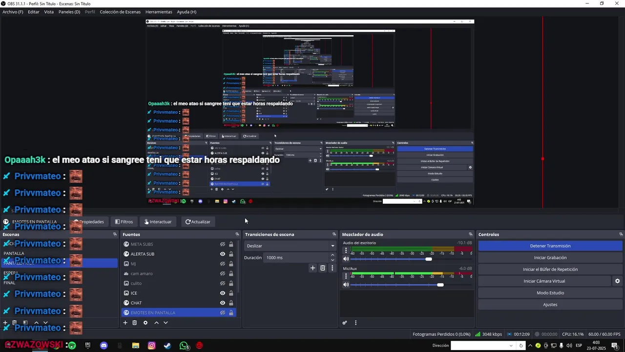Open Audio del escritorio three-dot options

(346, 251)
